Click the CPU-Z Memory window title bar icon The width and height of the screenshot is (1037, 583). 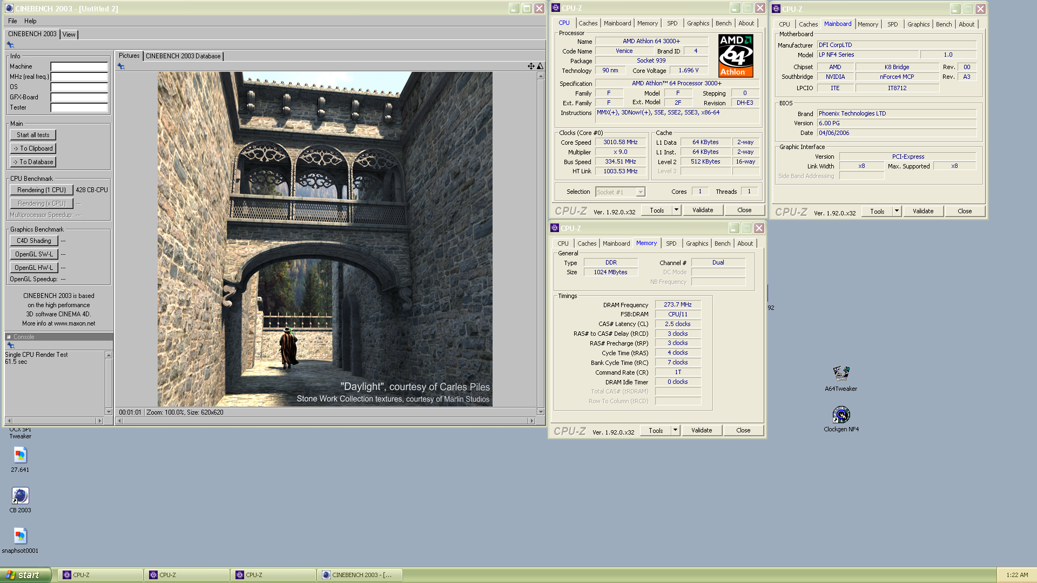tap(555, 228)
